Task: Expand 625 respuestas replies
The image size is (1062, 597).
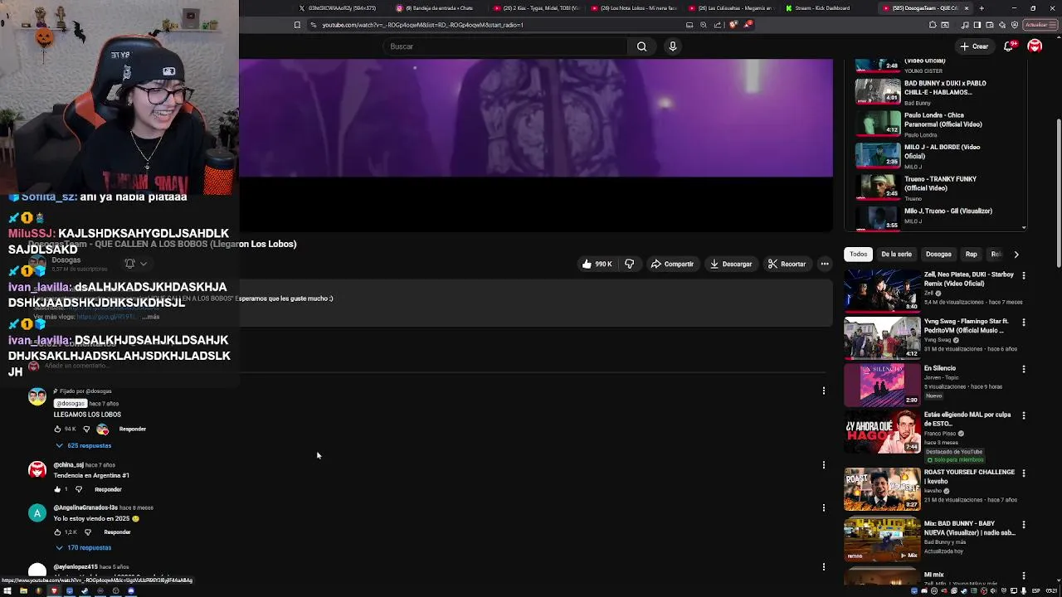Action: pyautogui.click(x=83, y=445)
